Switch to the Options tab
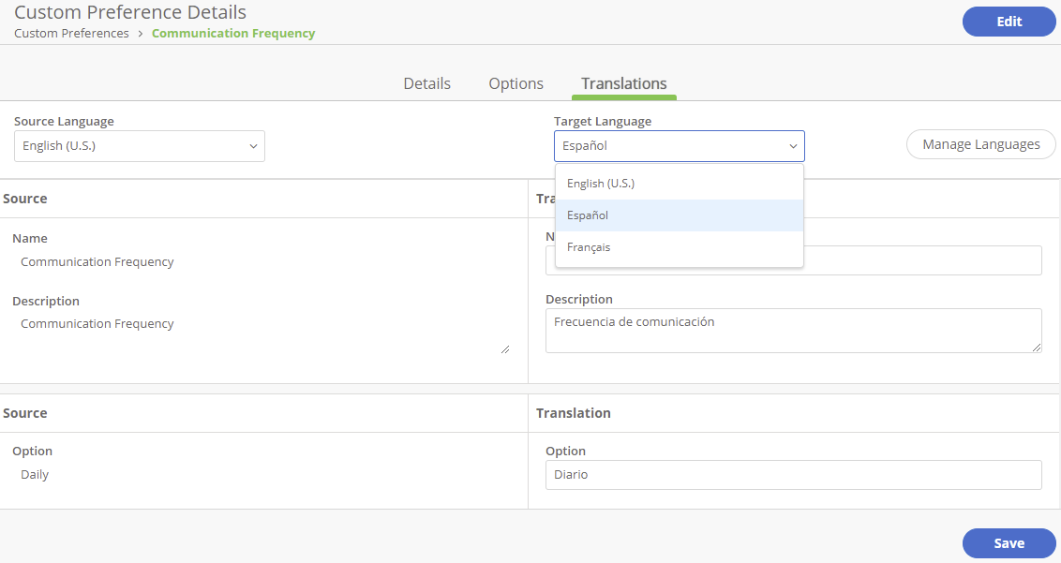Viewport: 1061px width, 563px height. (516, 83)
